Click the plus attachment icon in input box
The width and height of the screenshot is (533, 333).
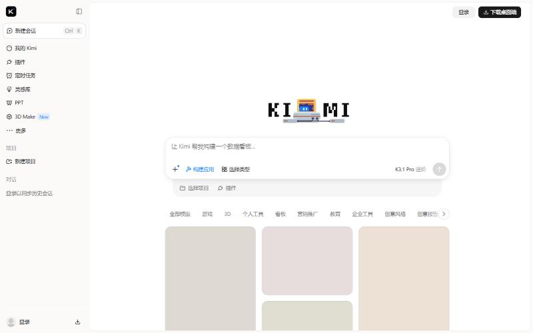[x=175, y=169]
